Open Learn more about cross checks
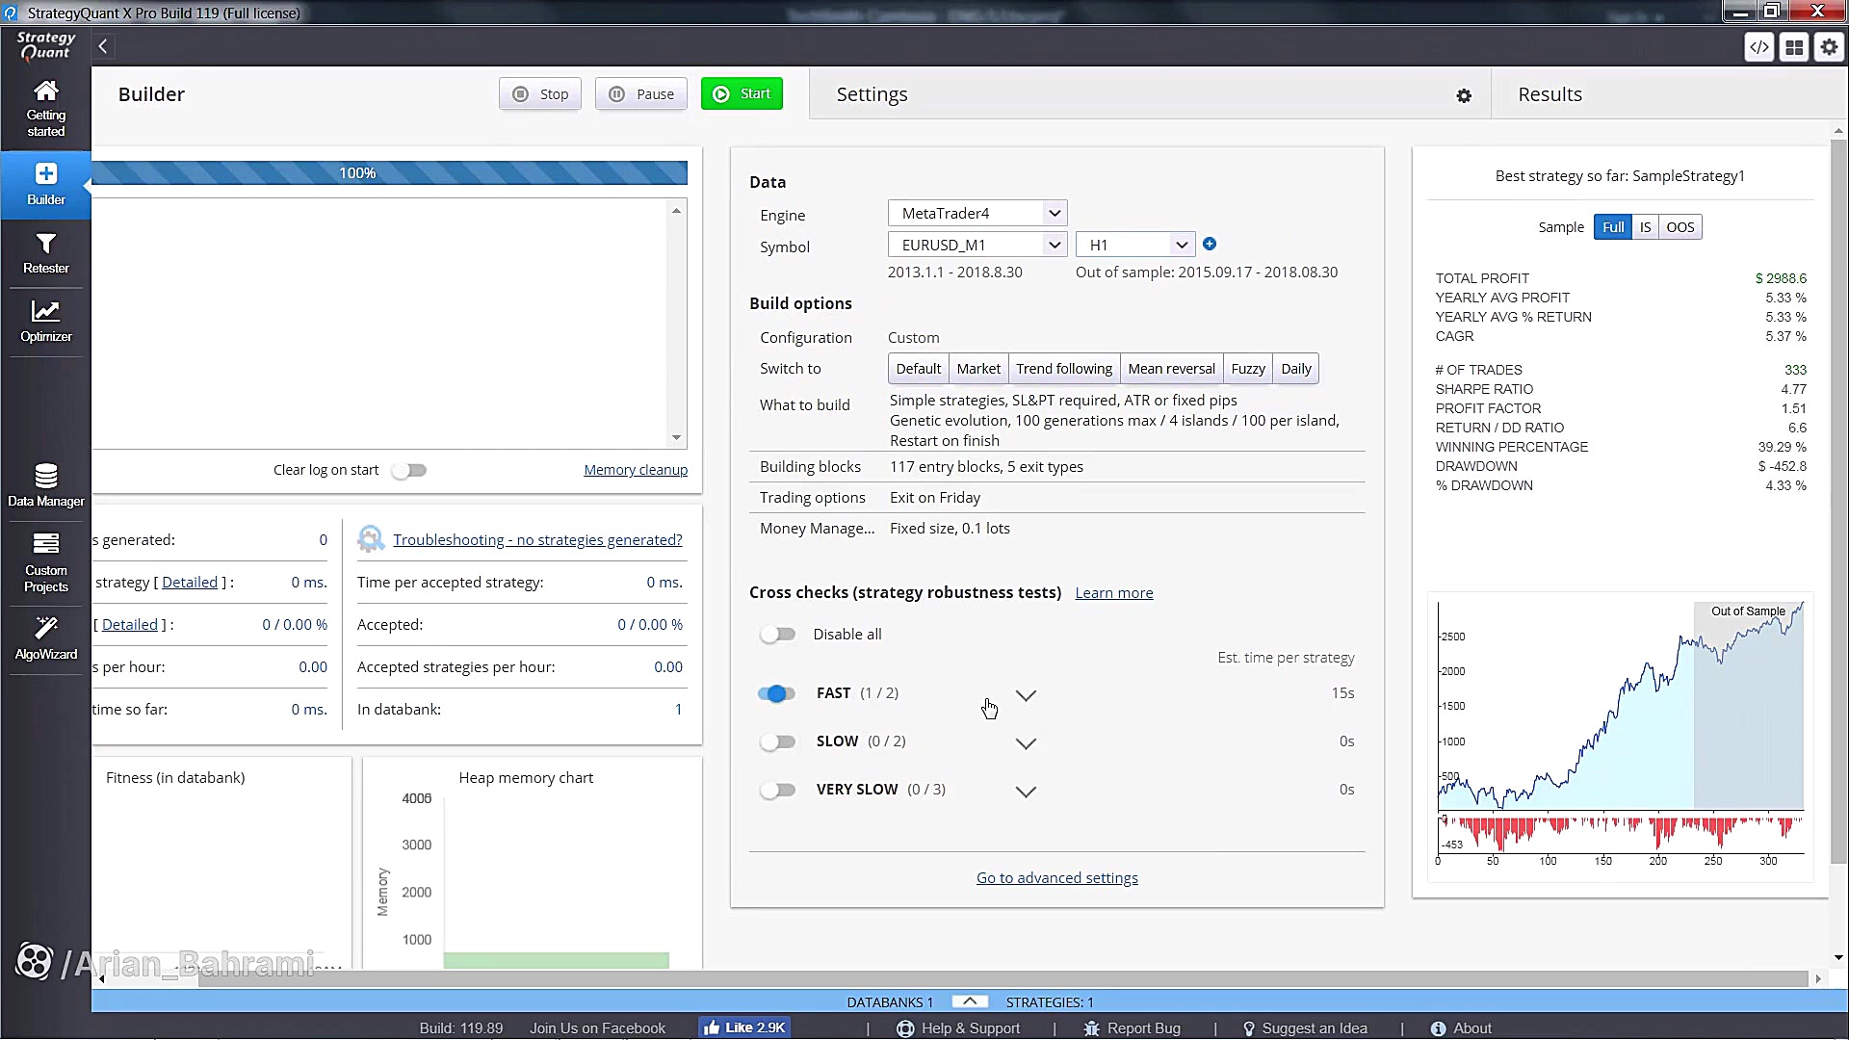The width and height of the screenshot is (1849, 1040). pos(1114,593)
